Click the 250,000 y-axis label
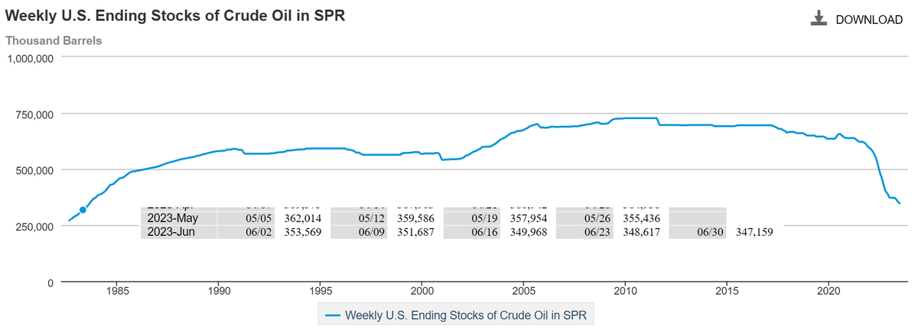918x329 pixels. (34, 227)
